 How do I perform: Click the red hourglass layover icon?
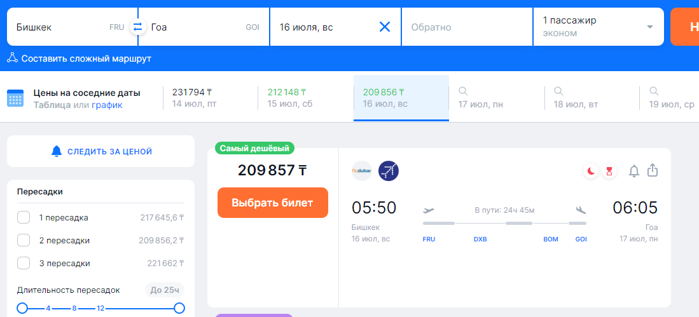[x=609, y=171]
